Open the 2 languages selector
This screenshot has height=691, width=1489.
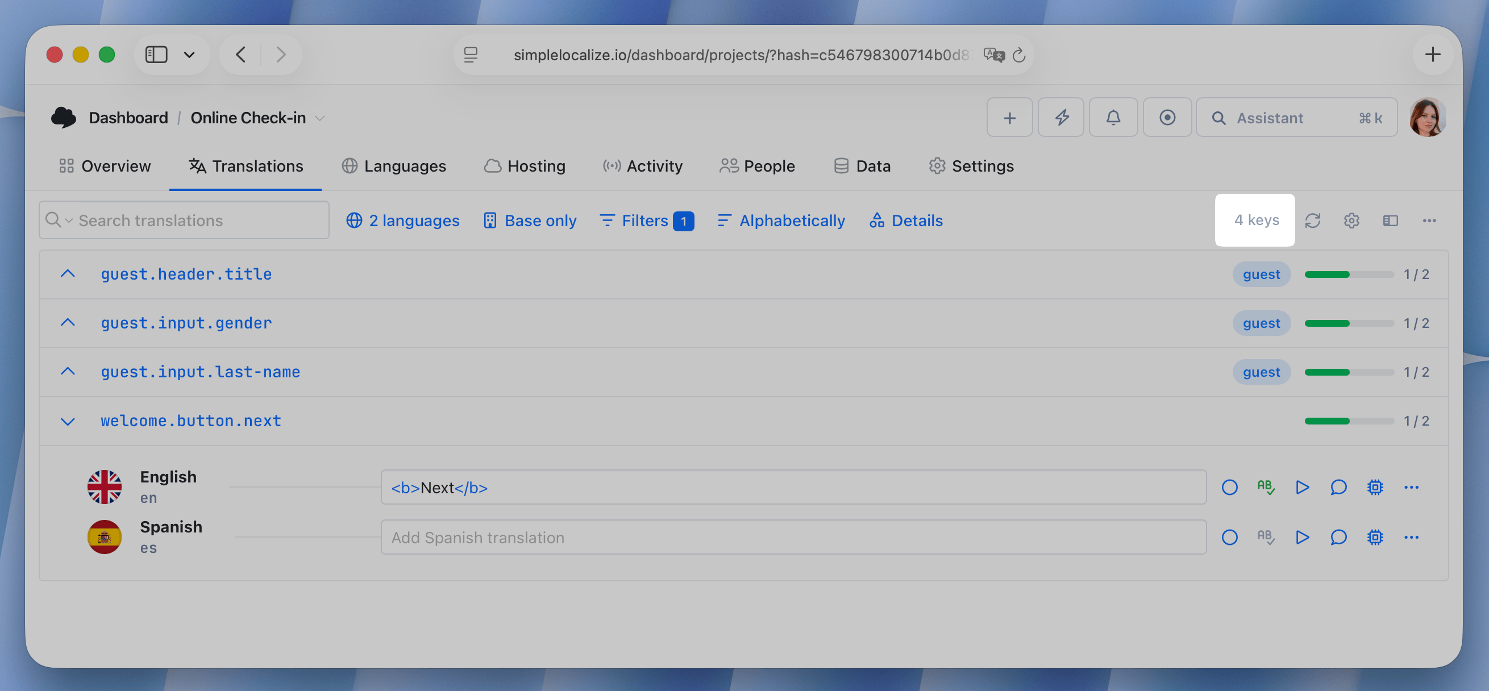pos(403,220)
